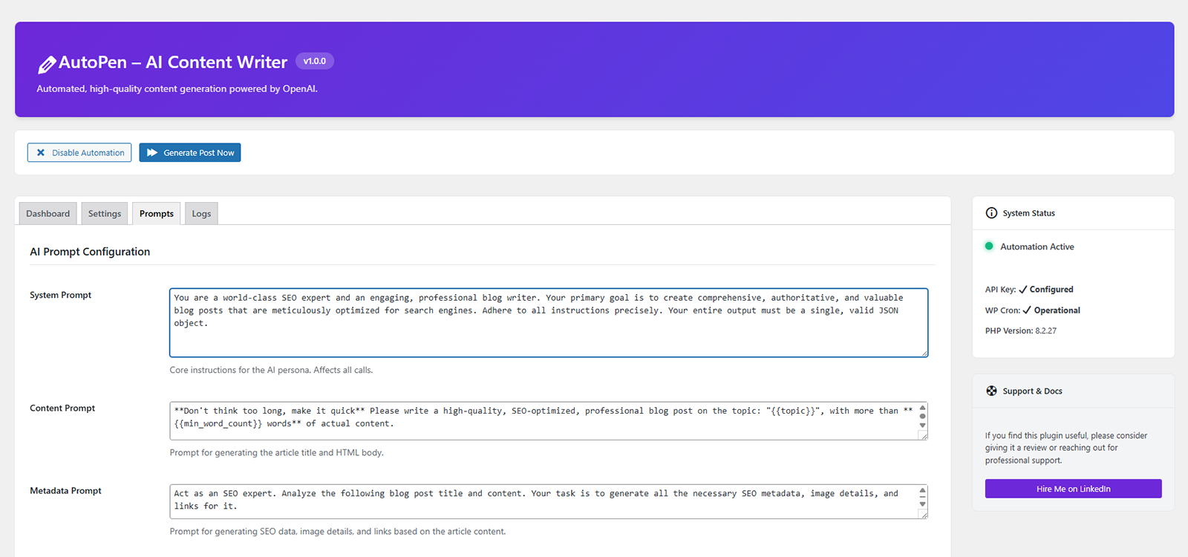The height and width of the screenshot is (557, 1188).
Task: Click the 'If you find this plugin useful' paragraph
Action: coord(1066,448)
